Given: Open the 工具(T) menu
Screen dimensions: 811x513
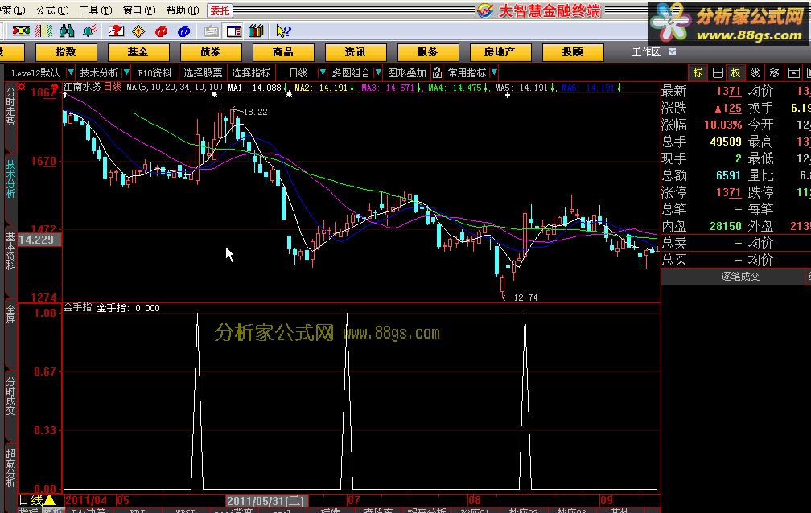Looking at the screenshot, I should 96,10.
